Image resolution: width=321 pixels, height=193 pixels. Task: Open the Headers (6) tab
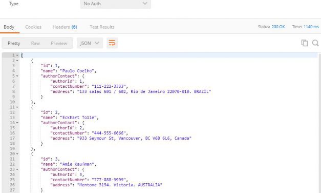click(x=65, y=27)
